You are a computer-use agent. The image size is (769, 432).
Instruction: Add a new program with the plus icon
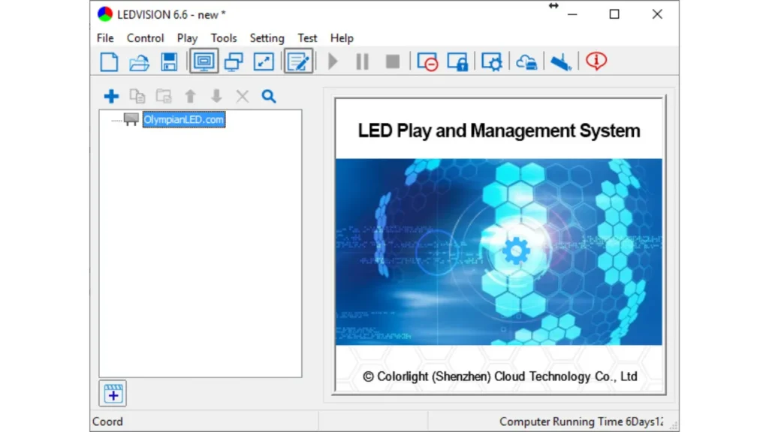111,96
